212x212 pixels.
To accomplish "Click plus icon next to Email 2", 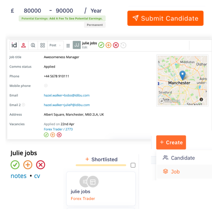I will (x=23, y=105).
